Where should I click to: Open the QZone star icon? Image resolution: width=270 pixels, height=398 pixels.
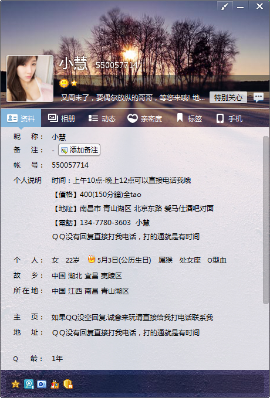15,384
